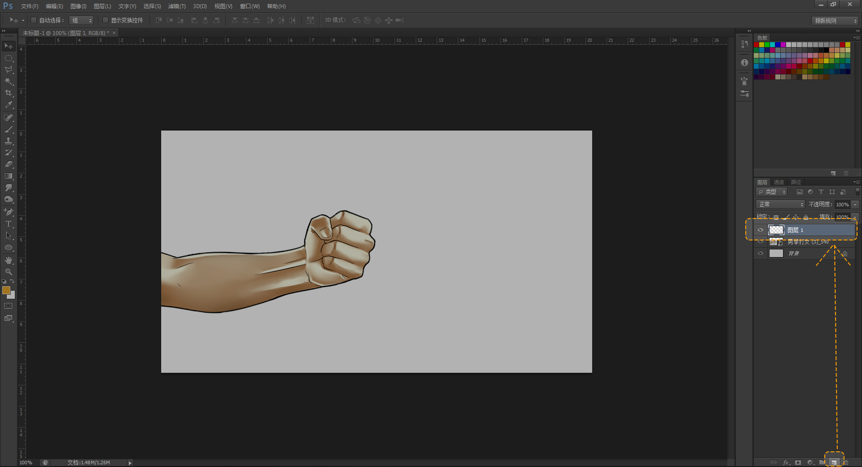The image size is (862, 467).
Task: Open the 滤镜(T) menu
Action: pyautogui.click(x=176, y=6)
